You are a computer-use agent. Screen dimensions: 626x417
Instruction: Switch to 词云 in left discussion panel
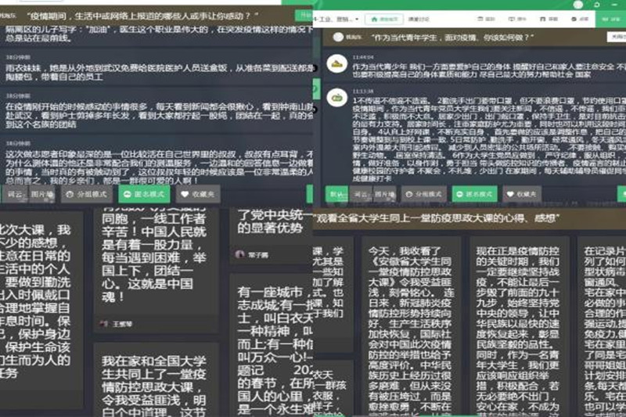click(x=15, y=194)
